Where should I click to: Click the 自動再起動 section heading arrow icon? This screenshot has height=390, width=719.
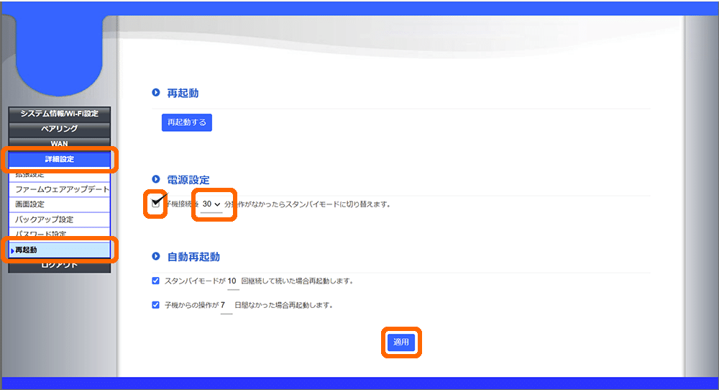click(x=155, y=257)
